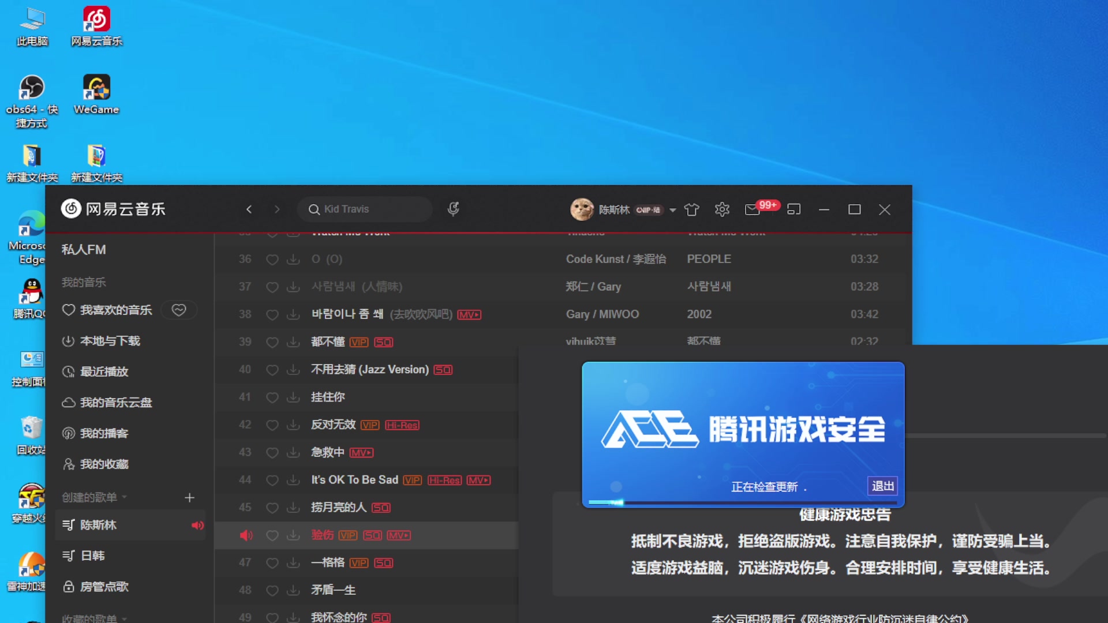Image resolution: width=1108 pixels, height=623 pixels.
Task: Like song 47 一格格
Action: [x=272, y=563]
